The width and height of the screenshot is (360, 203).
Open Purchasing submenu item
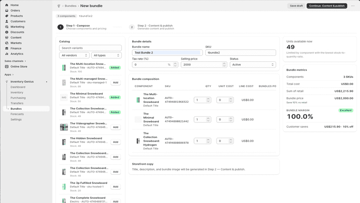pos(18,98)
